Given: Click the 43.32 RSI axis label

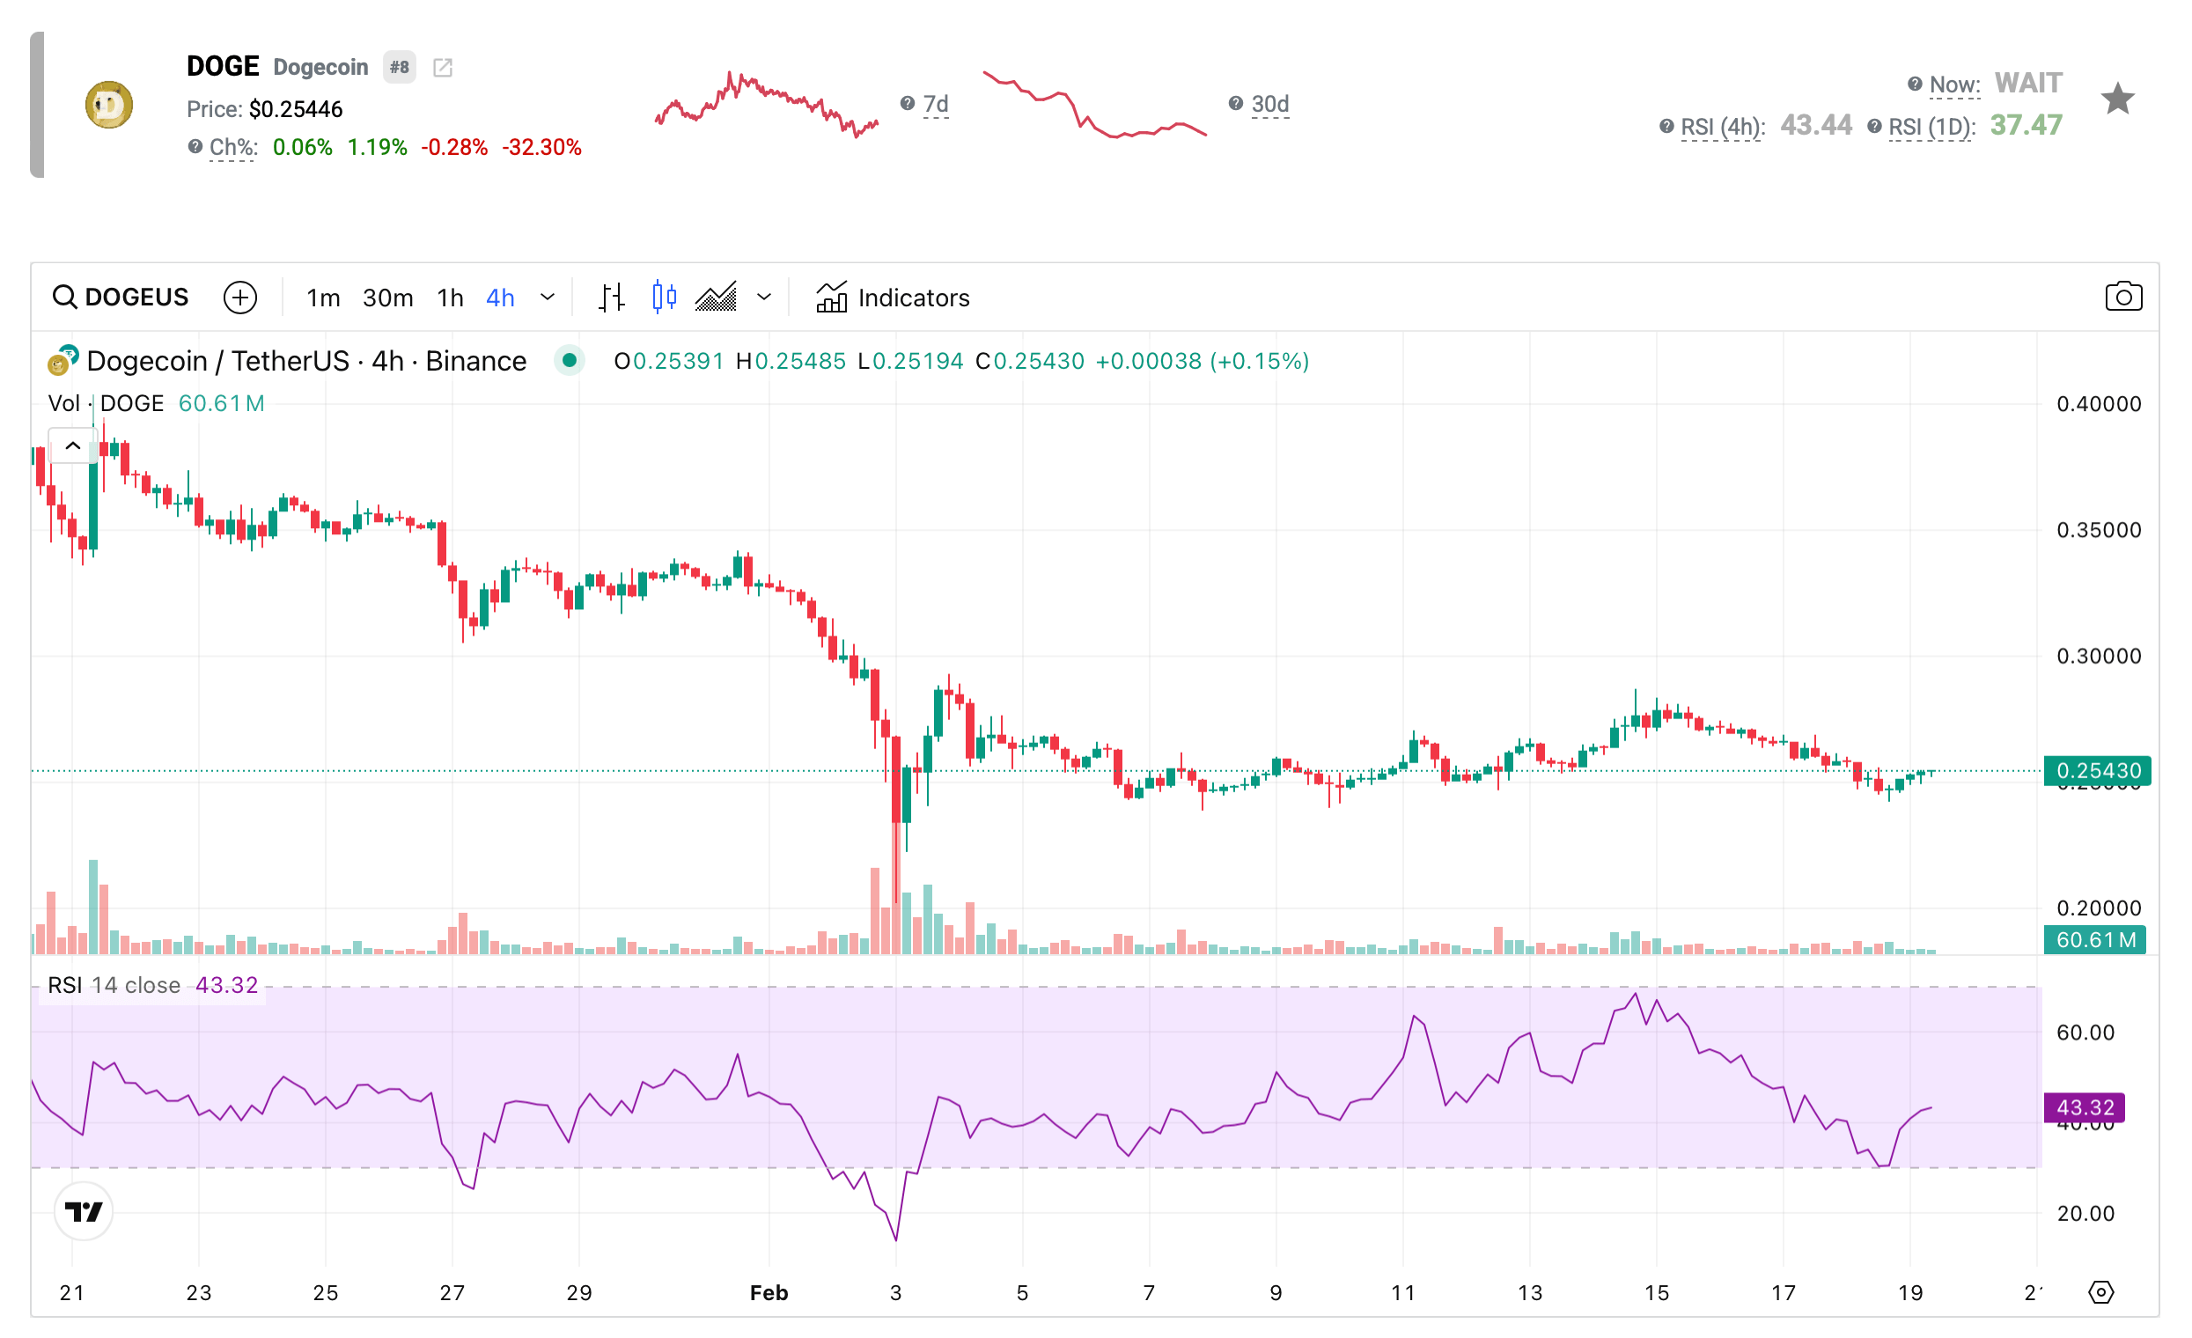Looking at the screenshot, I should pyautogui.click(x=2084, y=1107).
